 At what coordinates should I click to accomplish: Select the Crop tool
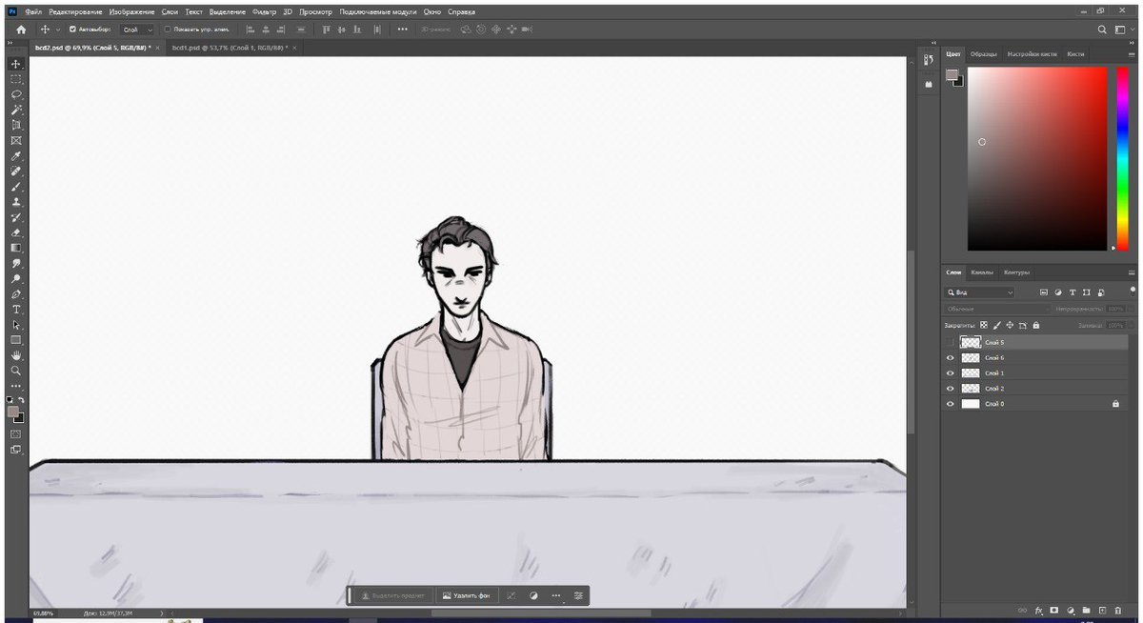pos(16,125)
